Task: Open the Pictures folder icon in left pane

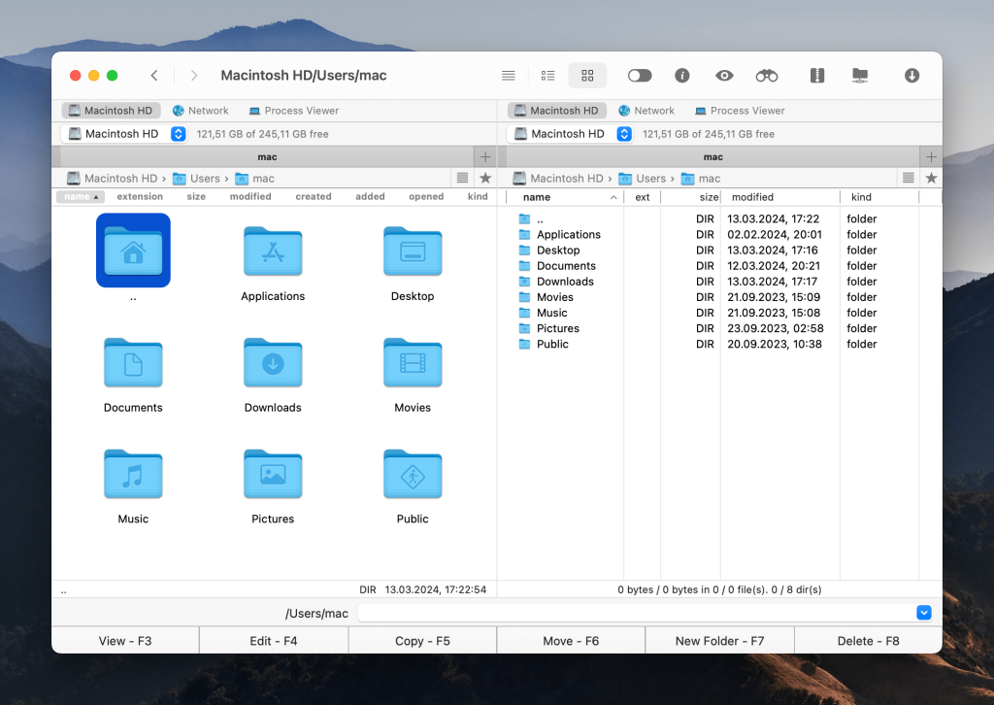Action: 272,475
